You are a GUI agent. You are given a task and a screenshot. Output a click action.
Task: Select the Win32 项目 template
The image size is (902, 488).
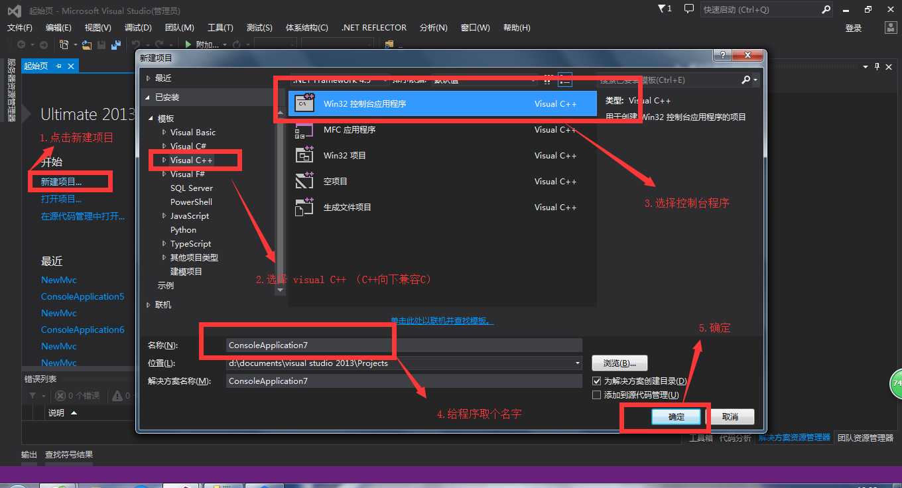[442, 155]
